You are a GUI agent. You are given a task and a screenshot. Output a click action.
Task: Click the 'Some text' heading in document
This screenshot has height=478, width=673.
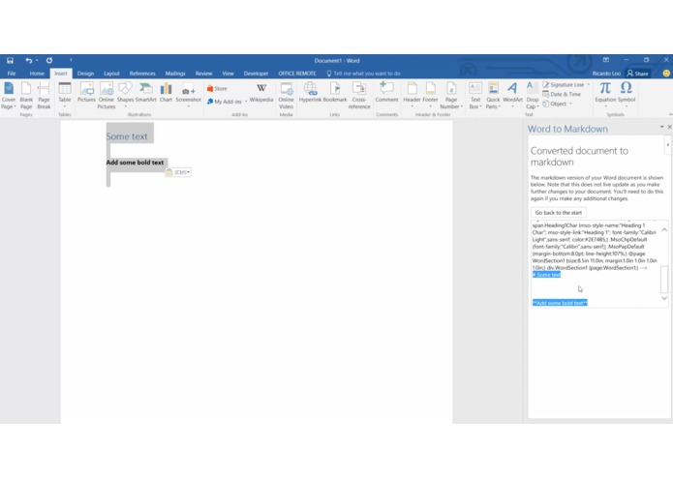tap(127, 136)
